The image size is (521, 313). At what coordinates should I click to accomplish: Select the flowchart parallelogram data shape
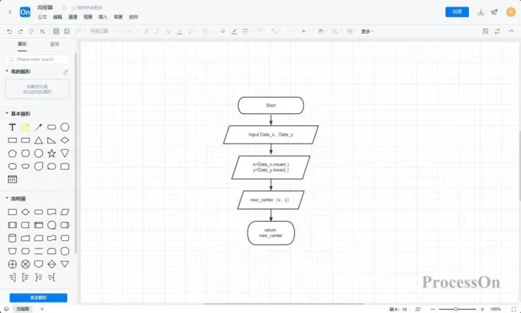click(x=65, y=212)
